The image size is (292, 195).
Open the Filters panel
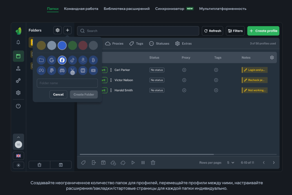click(x=235, y=31)
